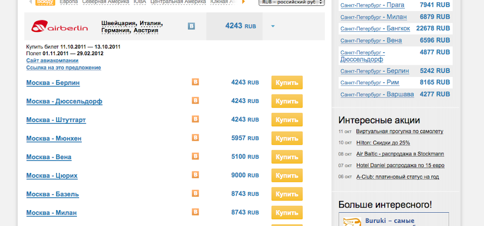Viewport: 484px width, 226px height.
Task: Open Санкт-Петербург - Вена link
Action: [x=371, y=40]
